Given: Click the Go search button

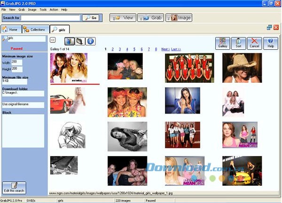Looking at the screenshot, I should click(x=90, y=18).
